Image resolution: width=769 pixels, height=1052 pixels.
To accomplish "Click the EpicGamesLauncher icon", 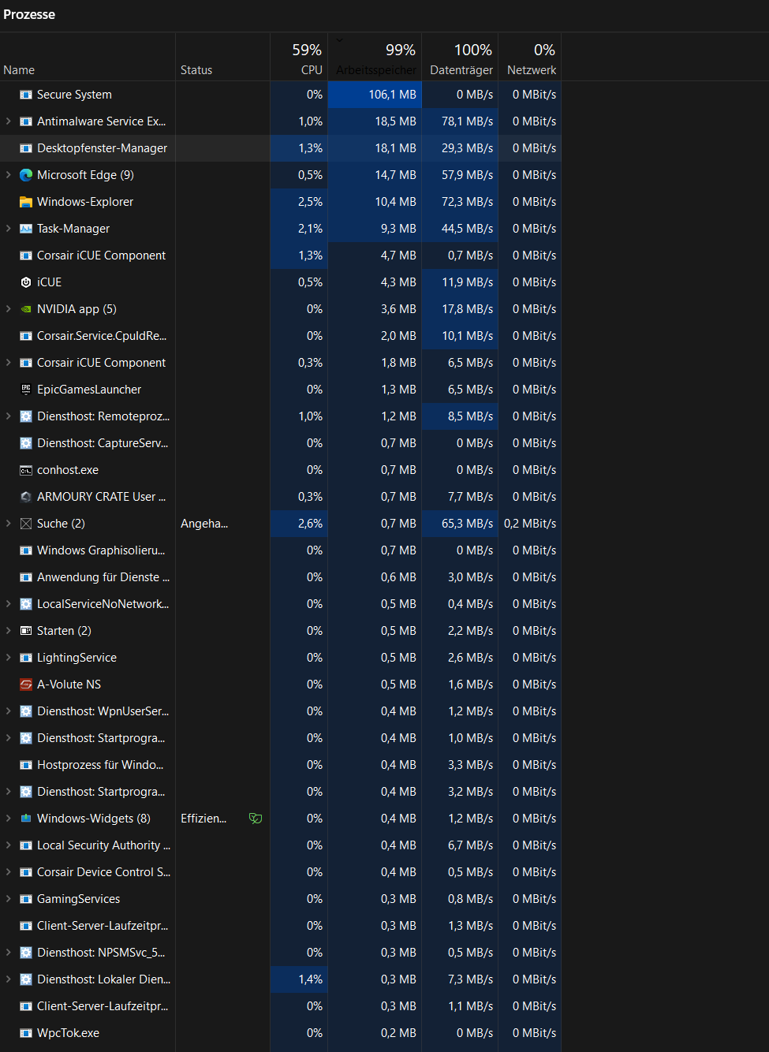I will tap(26, 390).
